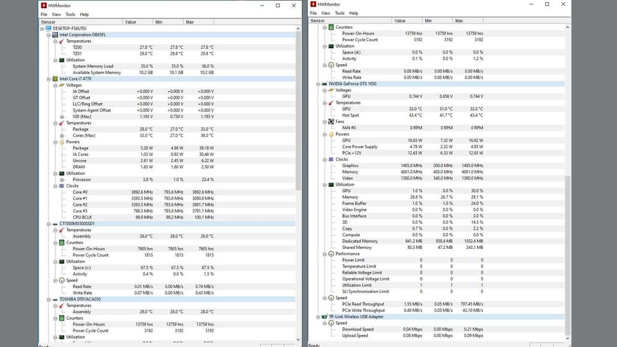This screenshot has width=617, height=347.
Task: Click the flame Powers icon under Intel Core i7 4770
Action: (62, 142)
